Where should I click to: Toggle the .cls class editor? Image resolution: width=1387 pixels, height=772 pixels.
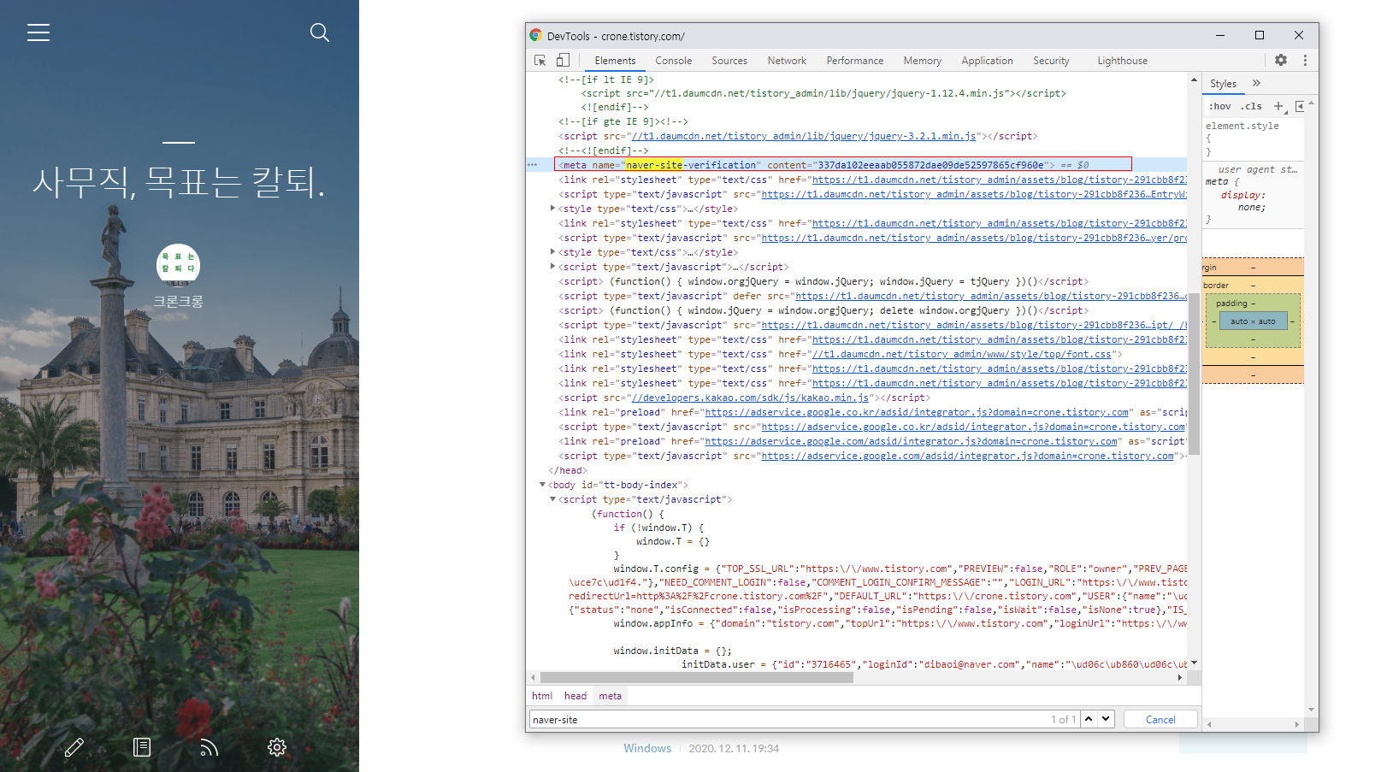tap(1252, 107)
